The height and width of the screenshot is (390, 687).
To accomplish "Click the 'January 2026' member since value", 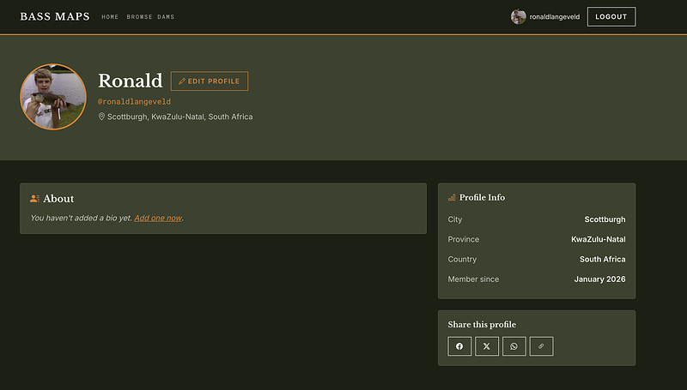I will (x=599, y=279).
